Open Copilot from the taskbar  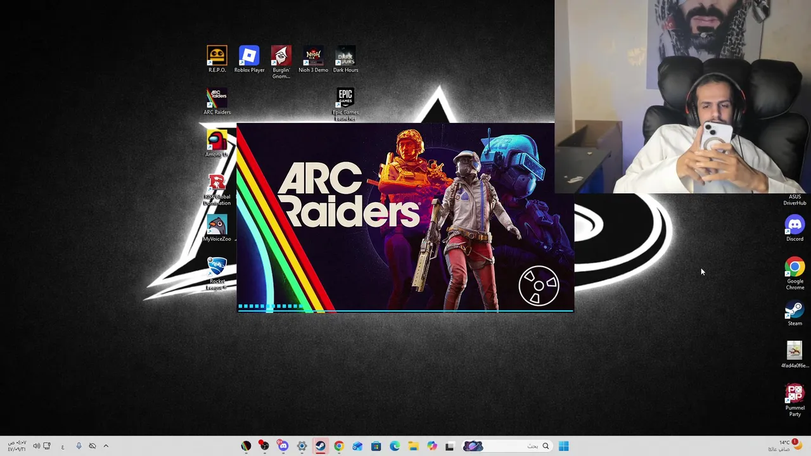pyautogui.click(x=431, y=446)
